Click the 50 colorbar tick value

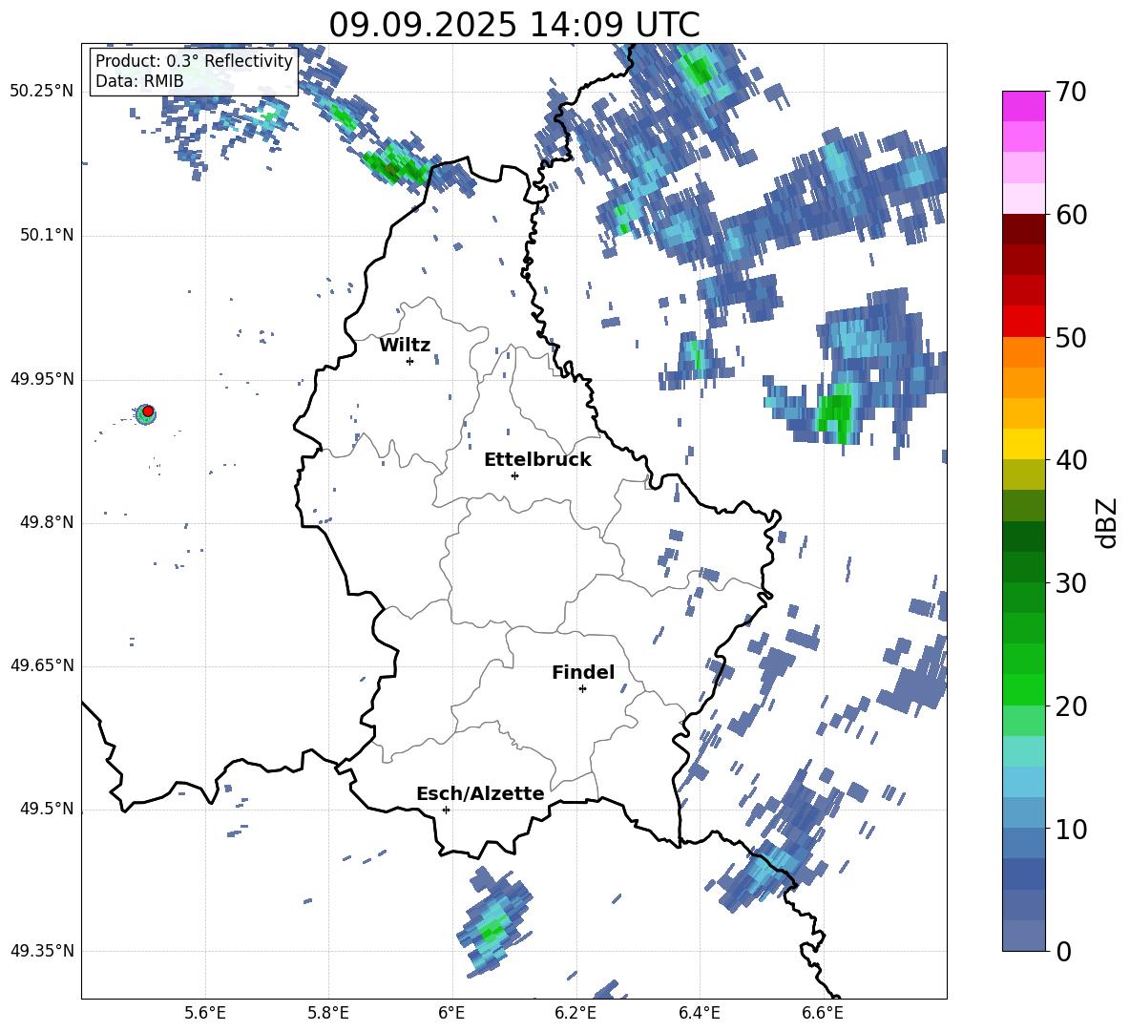pyautogui.click(x=1071, y=337)
